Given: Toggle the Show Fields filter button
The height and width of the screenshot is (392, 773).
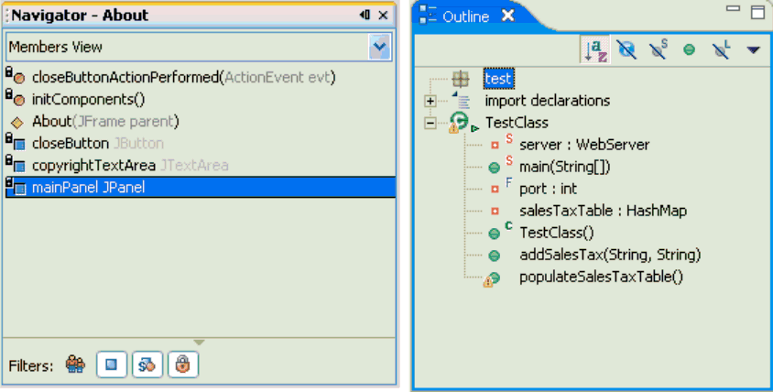Looking at the screenshot, I should coord(112,365).
